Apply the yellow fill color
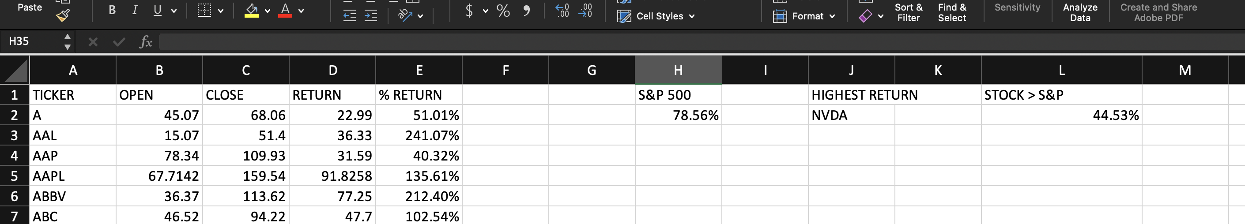Screen dimensions: 1245x224 point(251,11)
